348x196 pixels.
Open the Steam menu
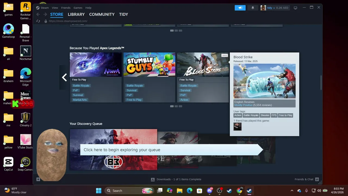45,8
